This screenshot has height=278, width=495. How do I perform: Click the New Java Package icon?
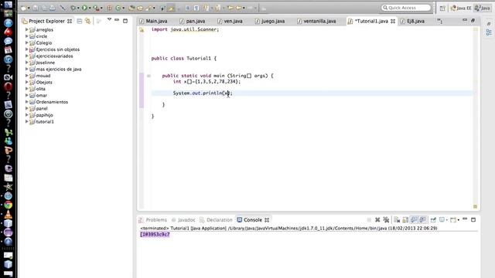click(x=110, y=8)
